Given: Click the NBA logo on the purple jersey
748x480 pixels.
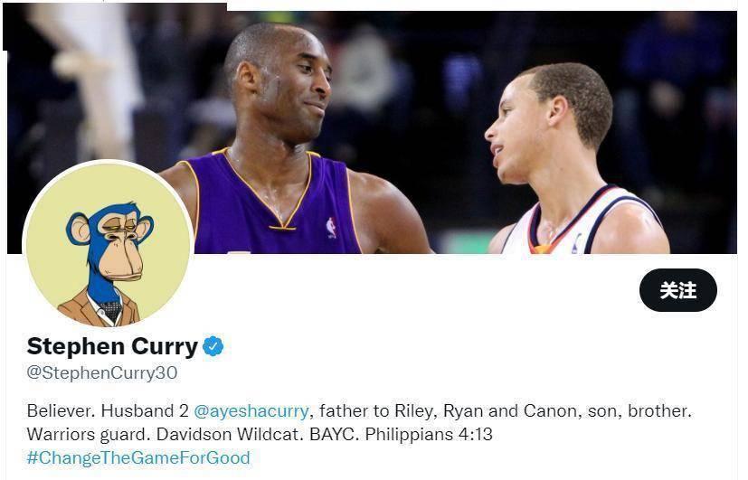Looking at the screenshot, I should [331, 228].
